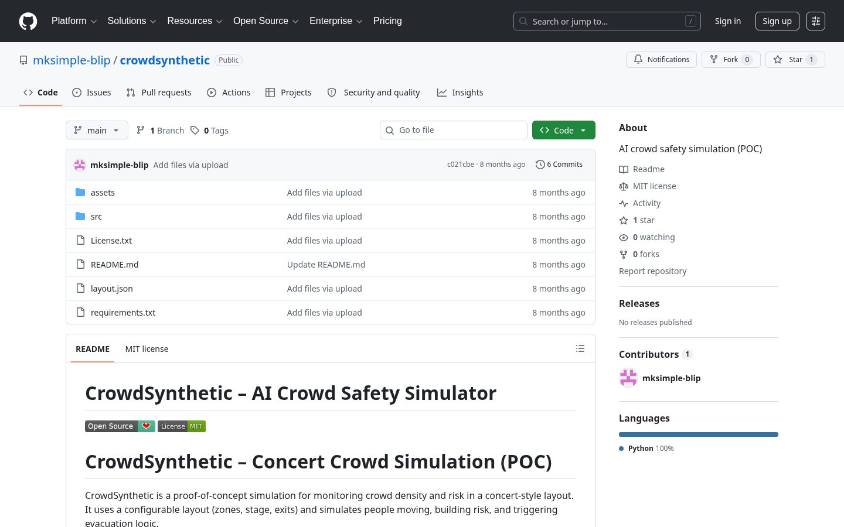View the 0 forks link

click(x=639, y=254)
